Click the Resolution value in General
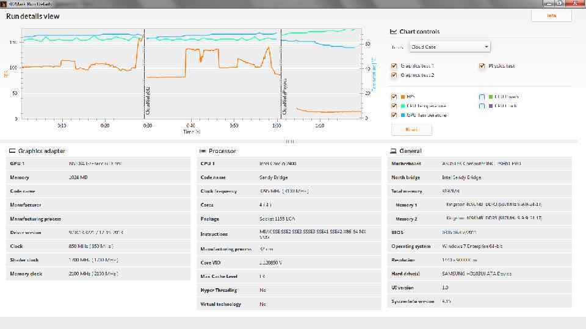The height and width of the screenshot is (329, 586). (x=459, y=260)
